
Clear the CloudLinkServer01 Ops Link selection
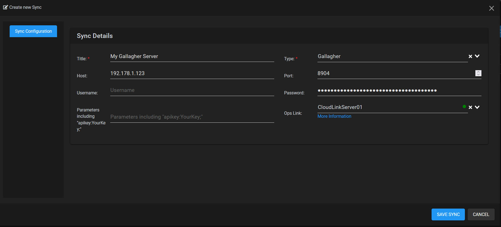(x=470, y=107)
